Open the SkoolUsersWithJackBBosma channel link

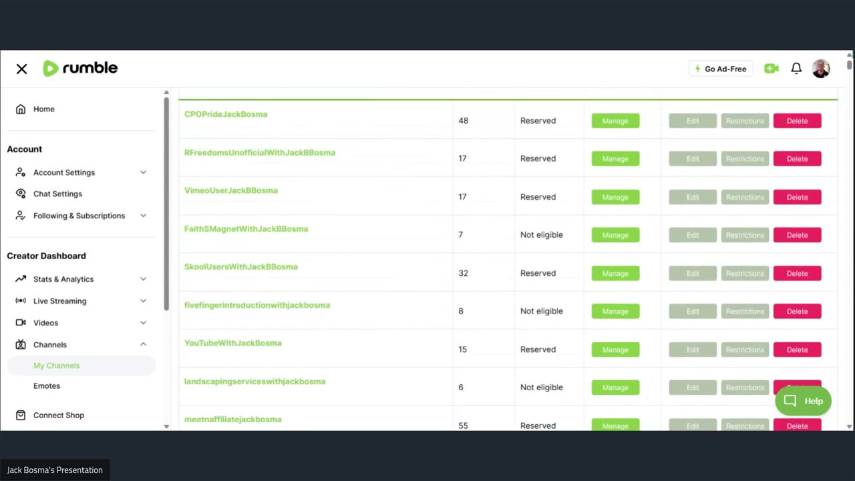241,267
